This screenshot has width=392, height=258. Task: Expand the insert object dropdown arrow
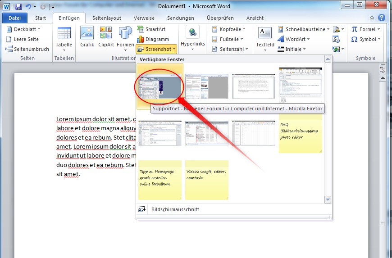[342, 49]
